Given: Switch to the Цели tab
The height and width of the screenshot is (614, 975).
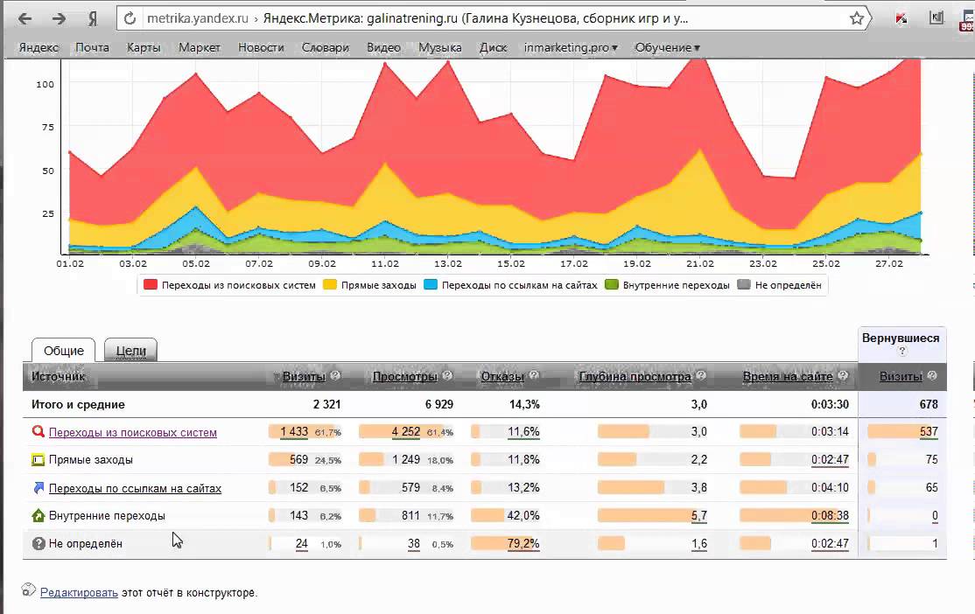Looking at the screenshot, I should pos(130,351).
